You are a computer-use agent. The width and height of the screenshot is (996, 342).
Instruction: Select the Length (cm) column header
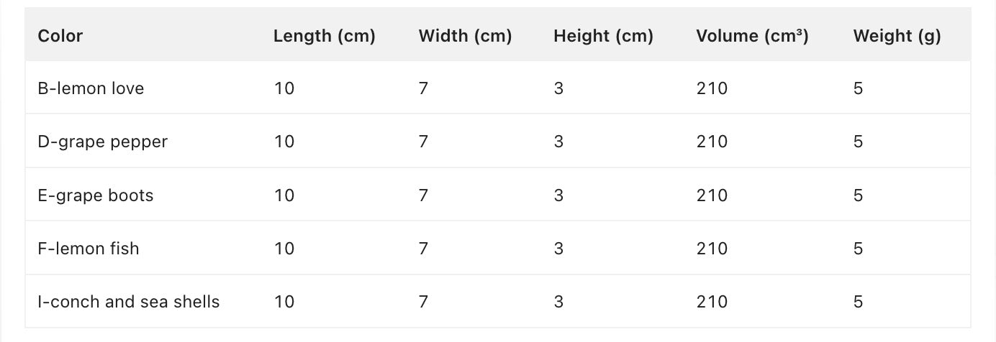pyautogui.click(x=325, y=36)
